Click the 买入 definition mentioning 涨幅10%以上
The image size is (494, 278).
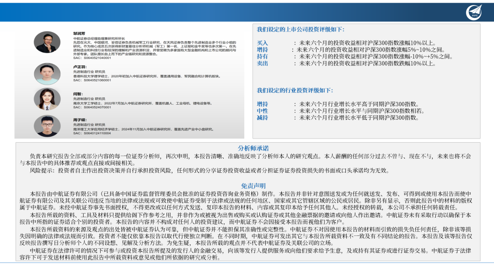pos(368,43)
